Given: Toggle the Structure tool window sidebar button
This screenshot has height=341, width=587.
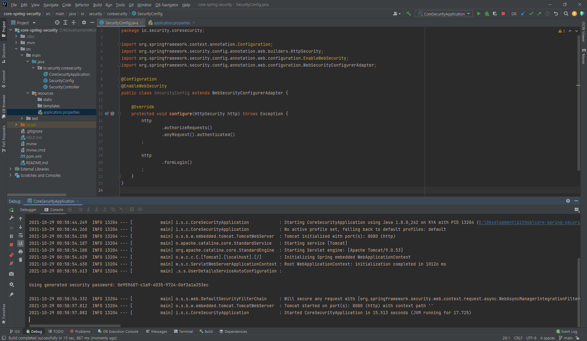Looking at the screenshot, I should click(4, 53).
